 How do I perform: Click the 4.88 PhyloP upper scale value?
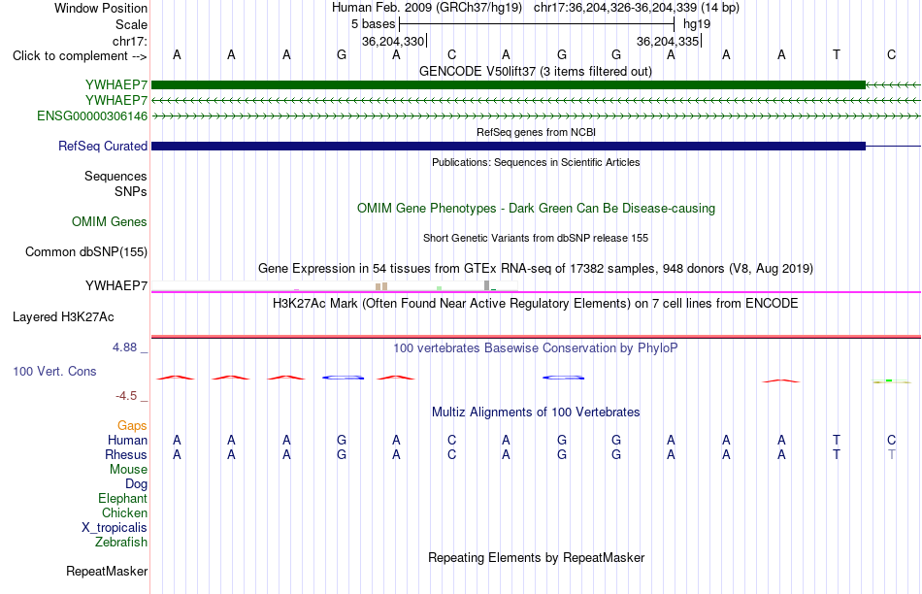[x=124, y=347]
